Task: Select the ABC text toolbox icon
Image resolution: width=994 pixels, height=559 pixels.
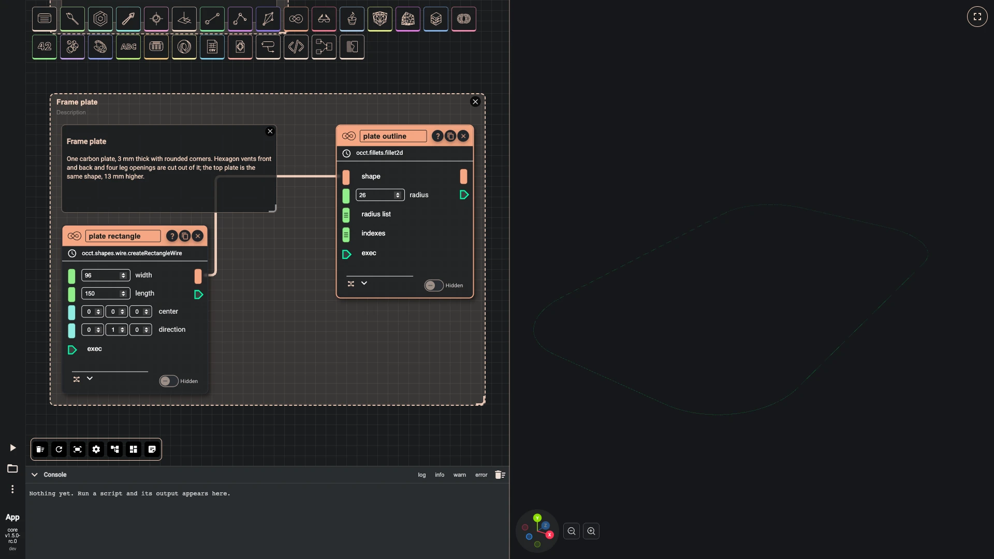Action: (128, 47)
